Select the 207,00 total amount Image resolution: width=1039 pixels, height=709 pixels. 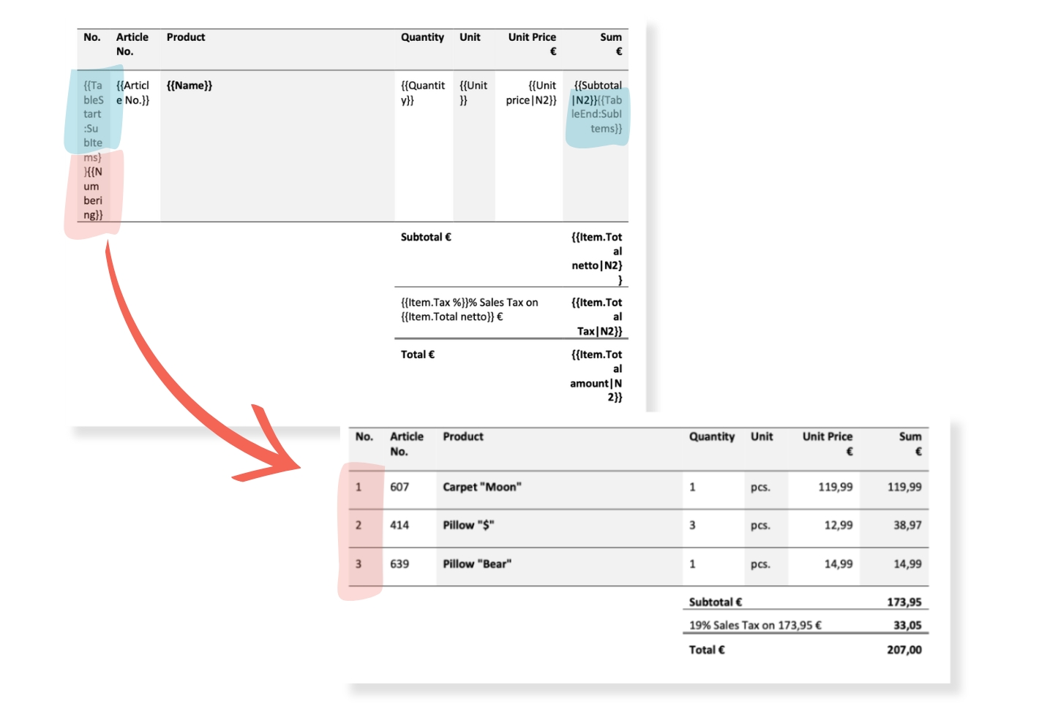pyautogui.click(x=904, y=650)
